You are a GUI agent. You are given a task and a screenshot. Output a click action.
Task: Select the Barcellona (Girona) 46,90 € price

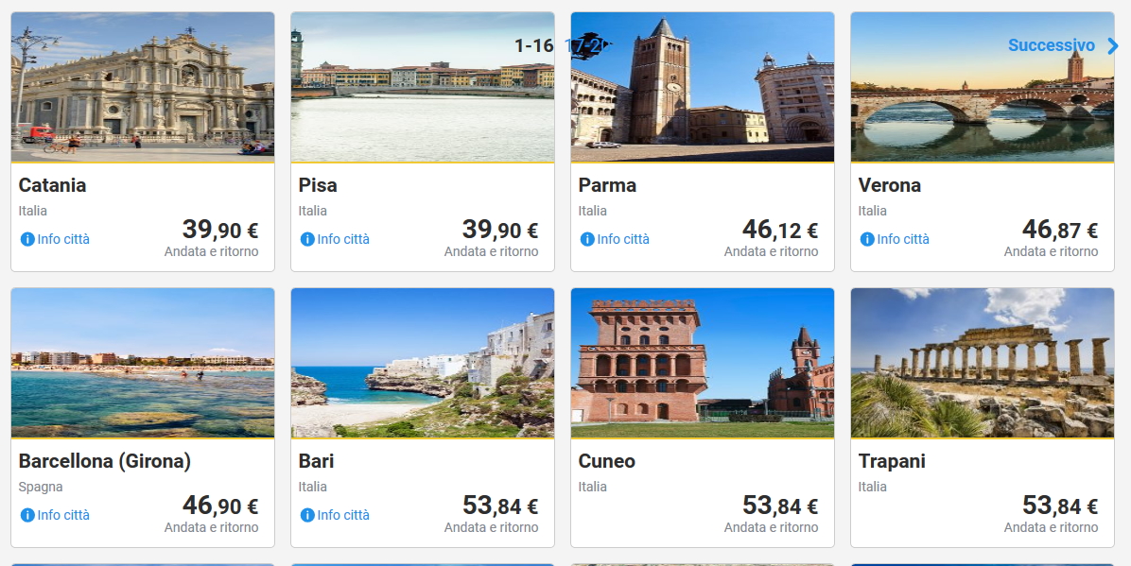tap(220, 506)
